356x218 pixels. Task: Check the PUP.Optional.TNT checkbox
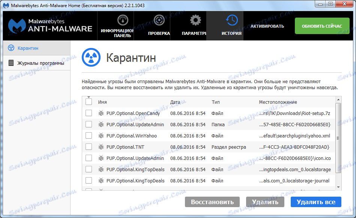(x=89, y=147)
